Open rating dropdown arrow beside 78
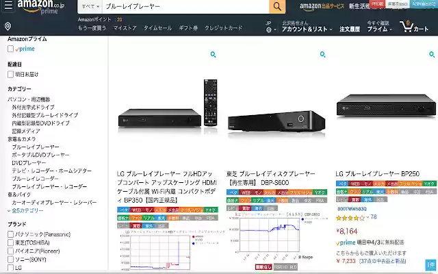438x274 pixels. [368, 217]
